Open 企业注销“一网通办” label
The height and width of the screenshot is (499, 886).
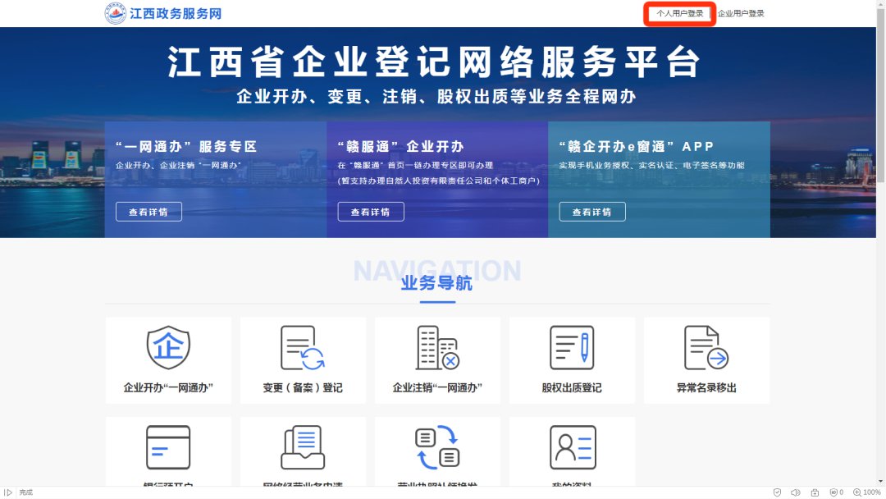pyautogui.click(x=437, y=387)
